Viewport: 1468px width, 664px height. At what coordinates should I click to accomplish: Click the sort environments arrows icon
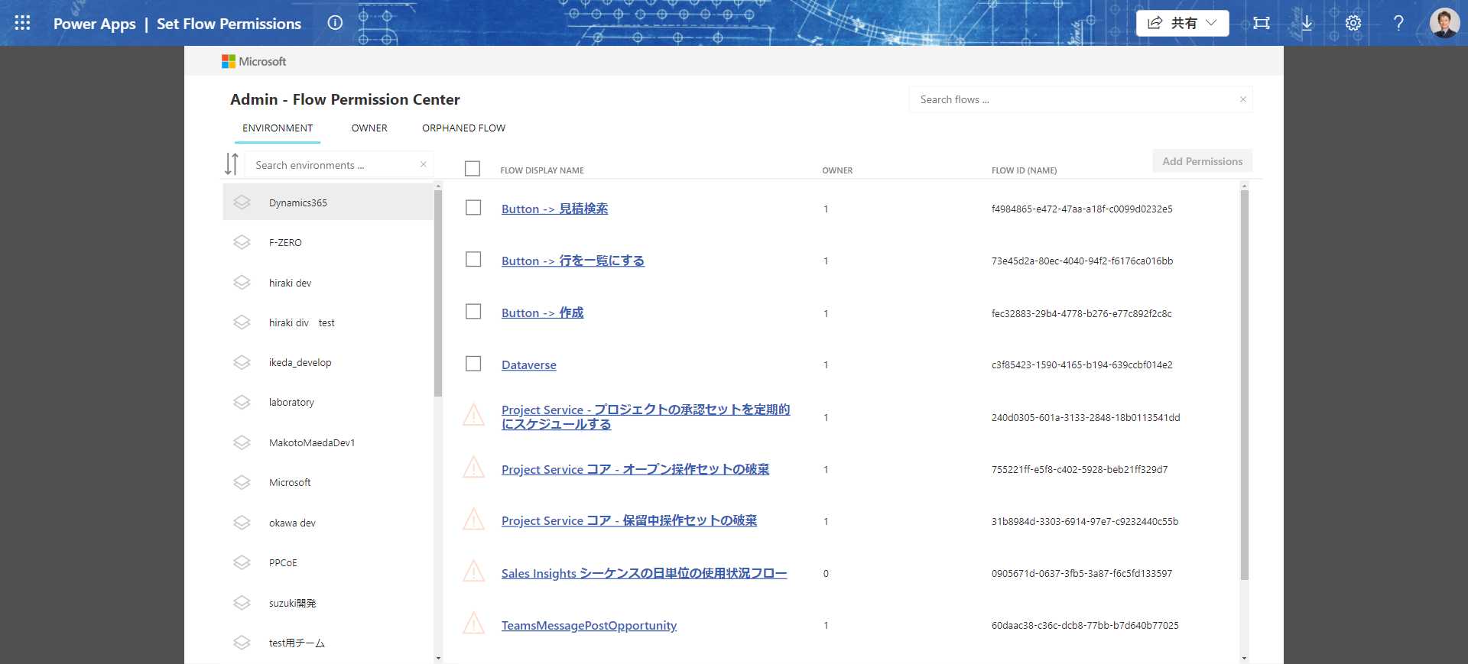tap(232, 164)
